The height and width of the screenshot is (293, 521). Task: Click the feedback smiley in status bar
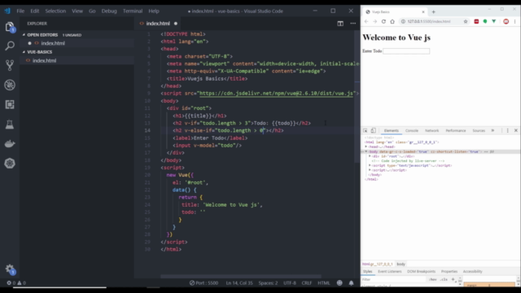click(339, 283)
